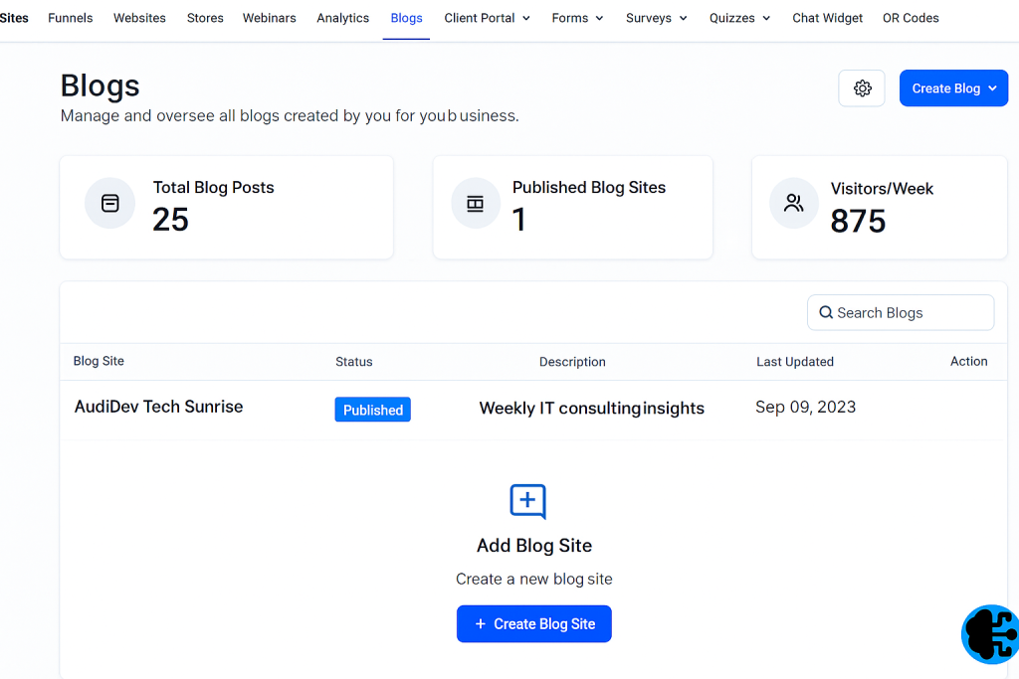Image resolution: width=1019 pixels, height=679 pixels.
Task: Open the AudiDev Tech Sunrise blog site
Action: point(158,407)
